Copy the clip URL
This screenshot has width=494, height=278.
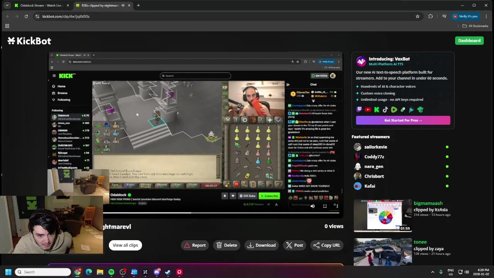point(327,245)
